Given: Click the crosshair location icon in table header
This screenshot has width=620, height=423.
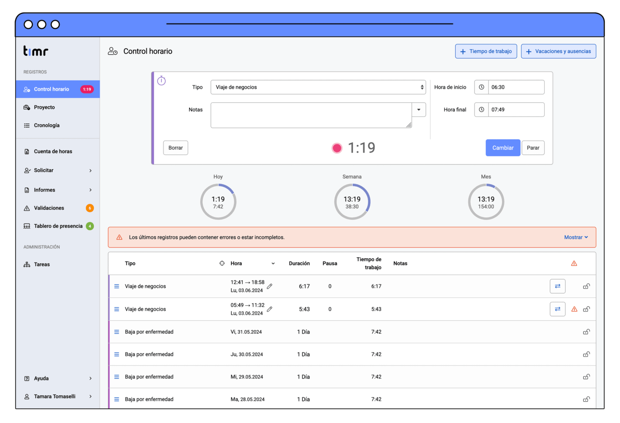Looking at the screenshot, I should (x=222, y=263).
